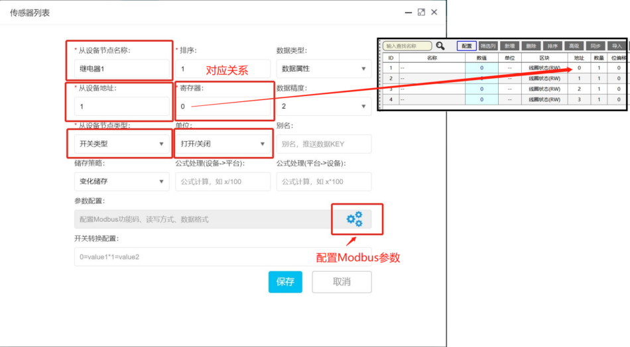
Task: Click the 高级 toolbar button
Action: (574, 46)
